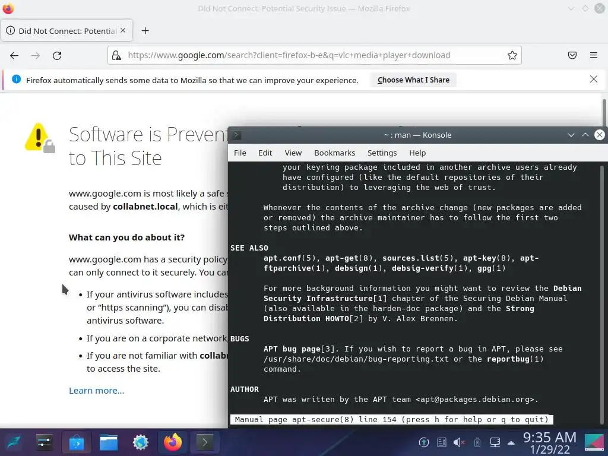The width and height of the screenshot is (608, 456).
Task: Open Konsole's Edit menu
Action: [x=265, y=153]
